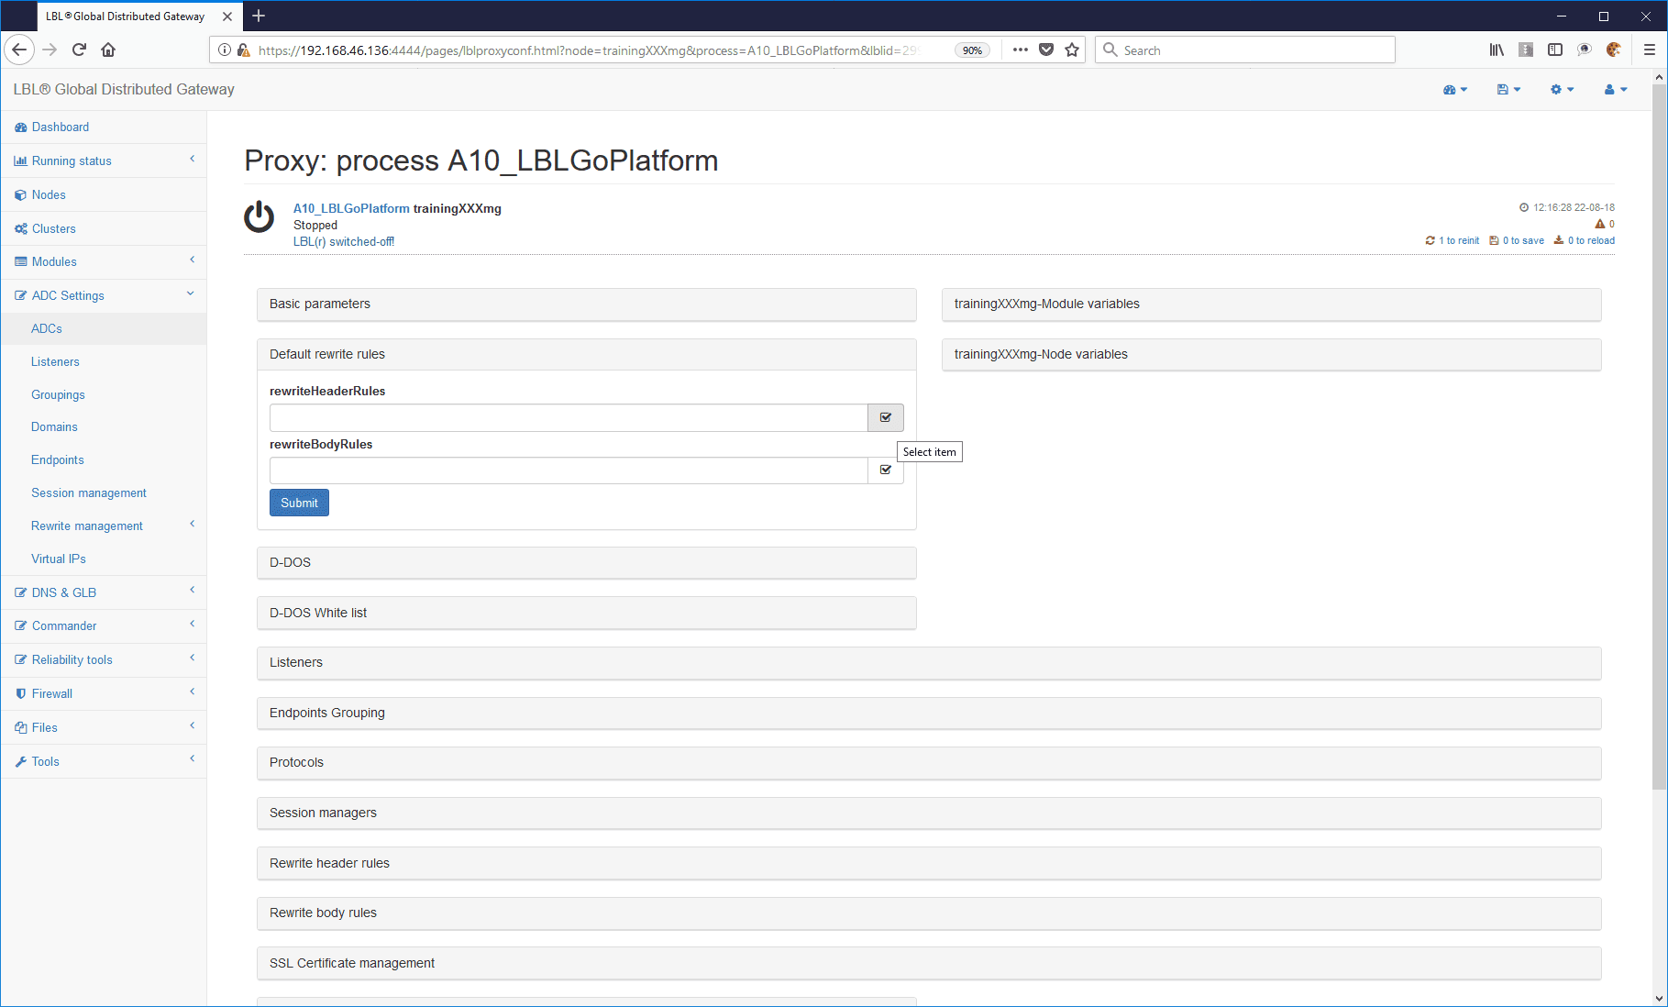The width and height of the screenshot is (1668, 1007).
Task: Select Listeners submenu item in sidebar
Action: point(104,361)
